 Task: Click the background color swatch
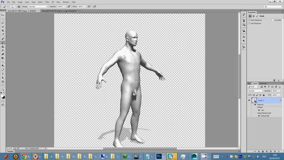(4, 97)
